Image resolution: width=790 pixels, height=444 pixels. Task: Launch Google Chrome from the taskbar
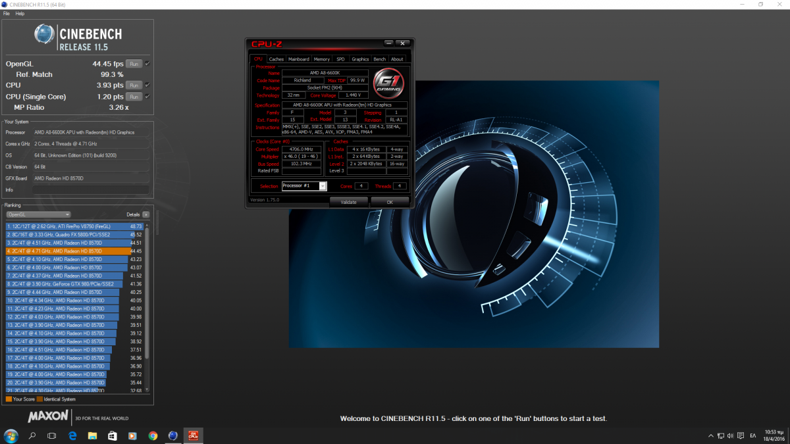(x=153, y=435)
